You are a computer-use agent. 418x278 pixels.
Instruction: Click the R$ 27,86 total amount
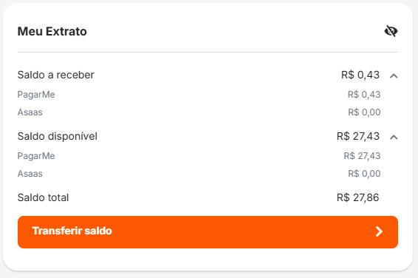pos(357,197)
